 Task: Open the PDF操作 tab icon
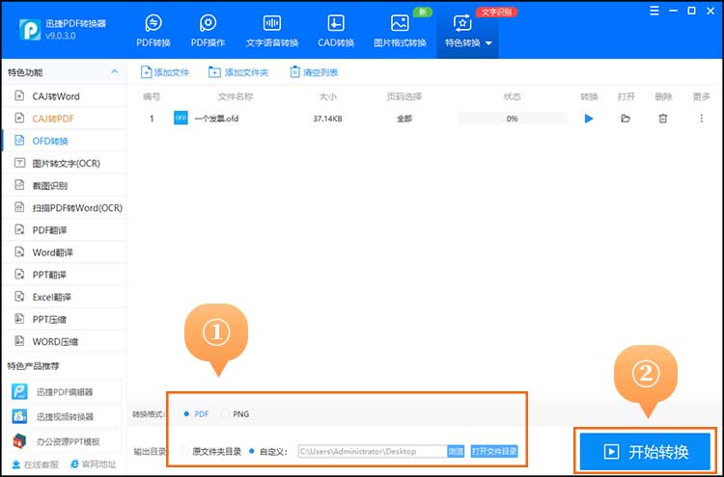pos(208,22)
